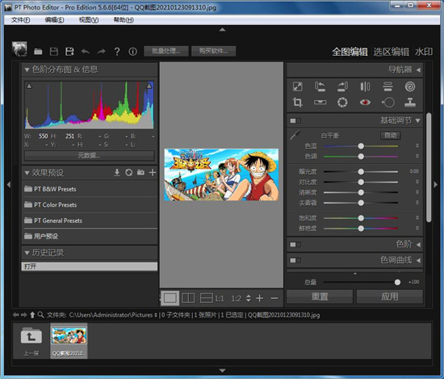The height and width of the screenshot is (379, 444).
Task: Open the folder icon in top toolbar
Action: pyautogui.click(x=38, y=52)
